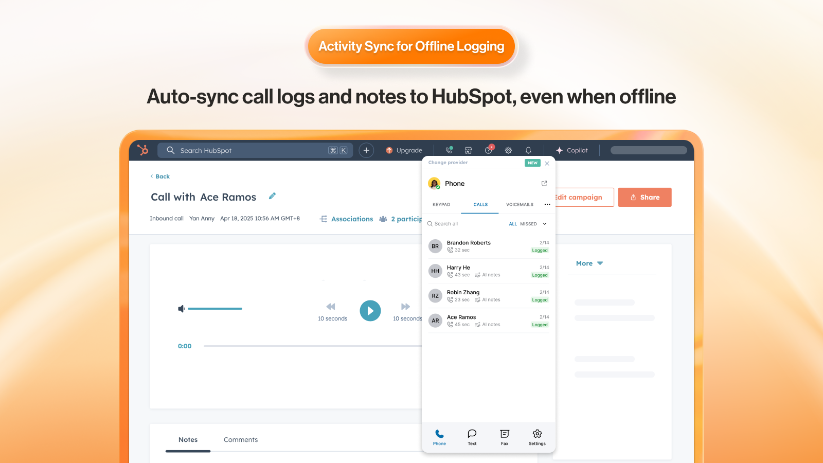Click the recording progress bar
The width and height of the screenshot is (823, 463).
coord(312,346)
